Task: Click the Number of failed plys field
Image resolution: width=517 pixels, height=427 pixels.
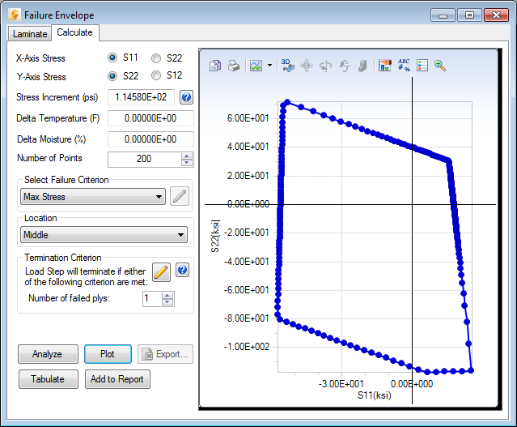Action: [x=152, y=298]
